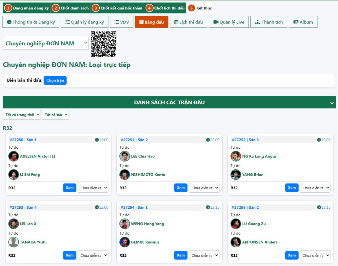
Task: Switch to the Lịch thi đấu tab
Action: (188, 22)
